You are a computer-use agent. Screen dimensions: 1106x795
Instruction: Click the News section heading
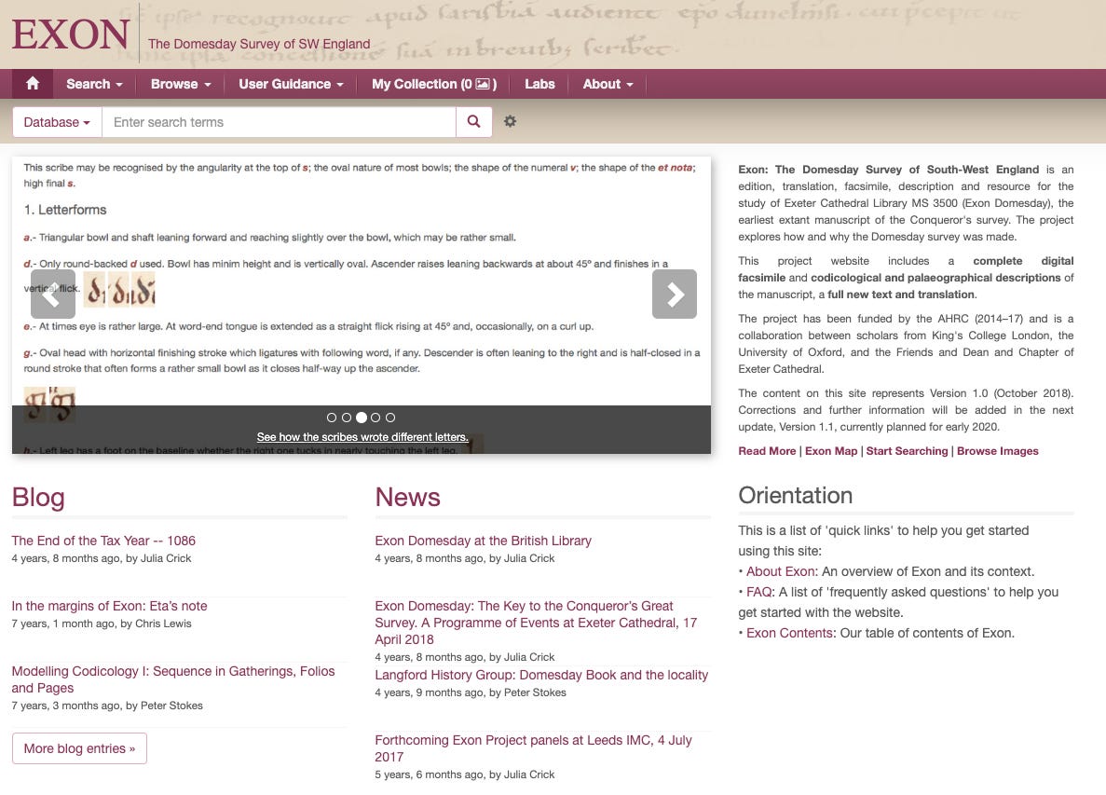tap(408, 498)
